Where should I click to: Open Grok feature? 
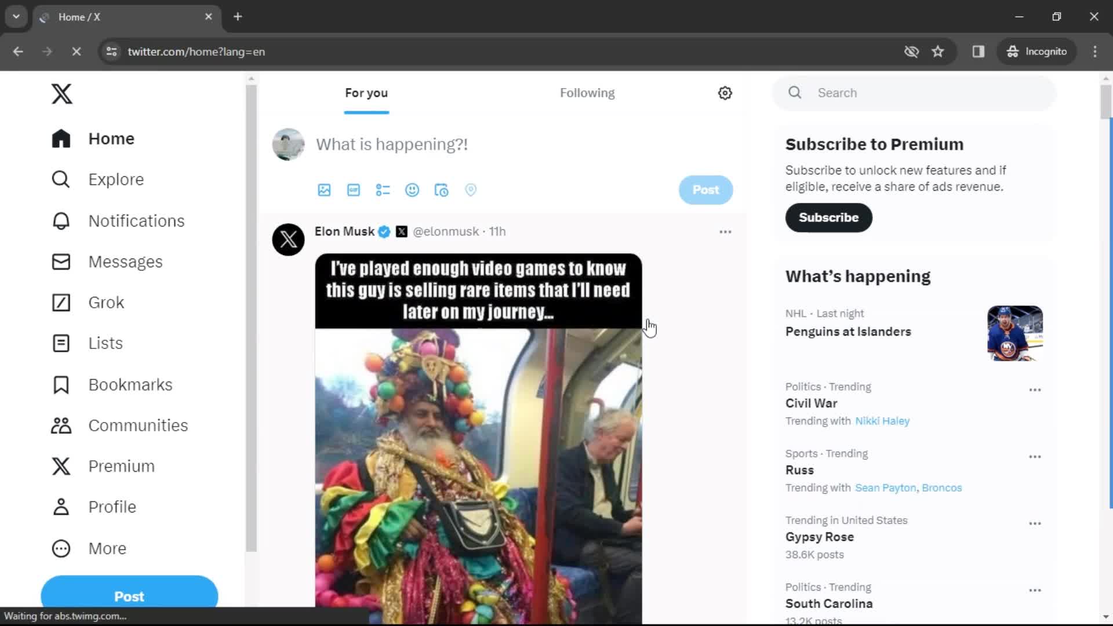pos(106,302)
